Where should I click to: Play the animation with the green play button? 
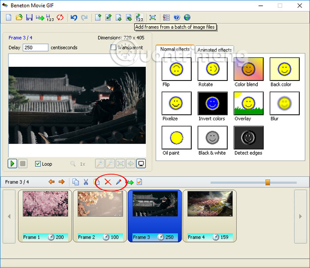point(12,164)
